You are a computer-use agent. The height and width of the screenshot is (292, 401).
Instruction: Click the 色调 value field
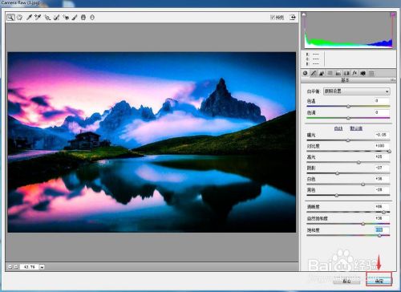pyautogui.click(x=382, y=112)
